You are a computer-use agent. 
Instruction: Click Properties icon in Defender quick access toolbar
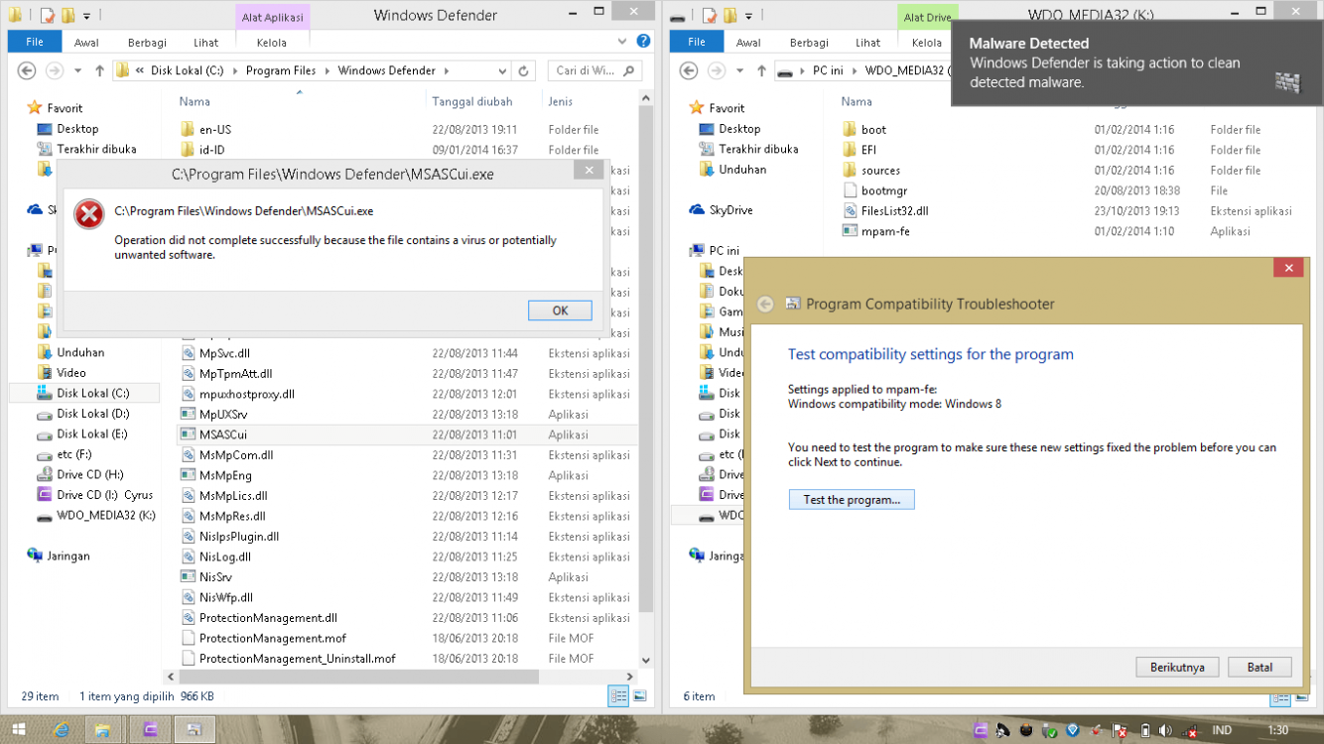click(47, 16)
